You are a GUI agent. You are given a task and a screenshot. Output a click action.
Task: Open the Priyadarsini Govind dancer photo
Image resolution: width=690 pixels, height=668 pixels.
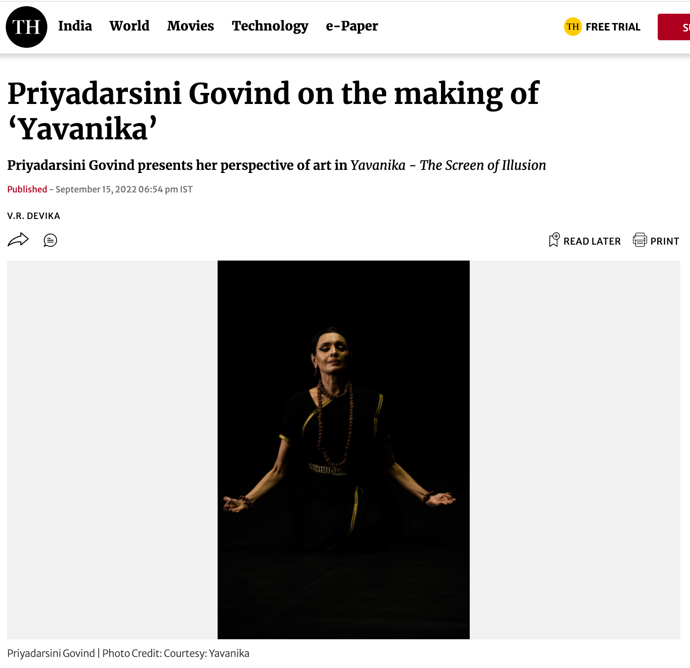[344, 449]
